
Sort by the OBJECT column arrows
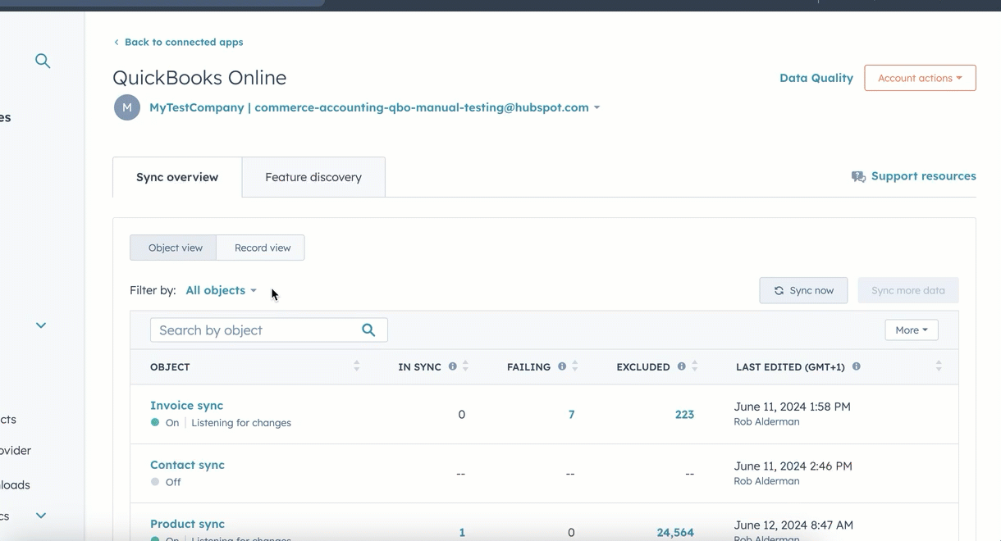356,366
